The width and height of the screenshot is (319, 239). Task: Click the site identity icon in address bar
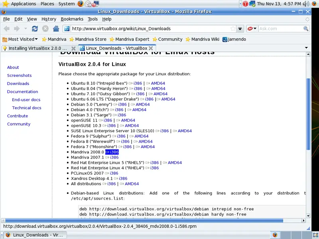pos(67,29)
